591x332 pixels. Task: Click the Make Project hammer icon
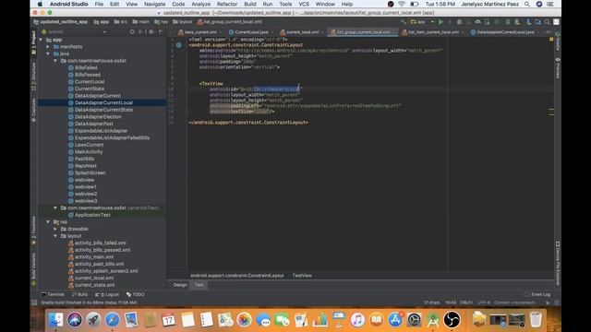click(404, 22)
